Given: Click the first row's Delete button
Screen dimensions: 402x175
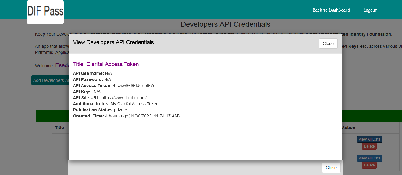Looking at the screenshot, I should pos(369,146).
